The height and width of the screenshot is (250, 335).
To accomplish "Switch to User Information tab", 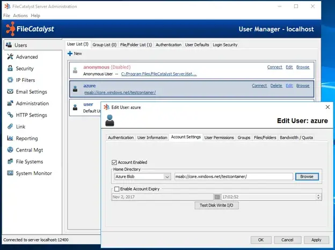I will pyautogui.click(x=152, y=138).
